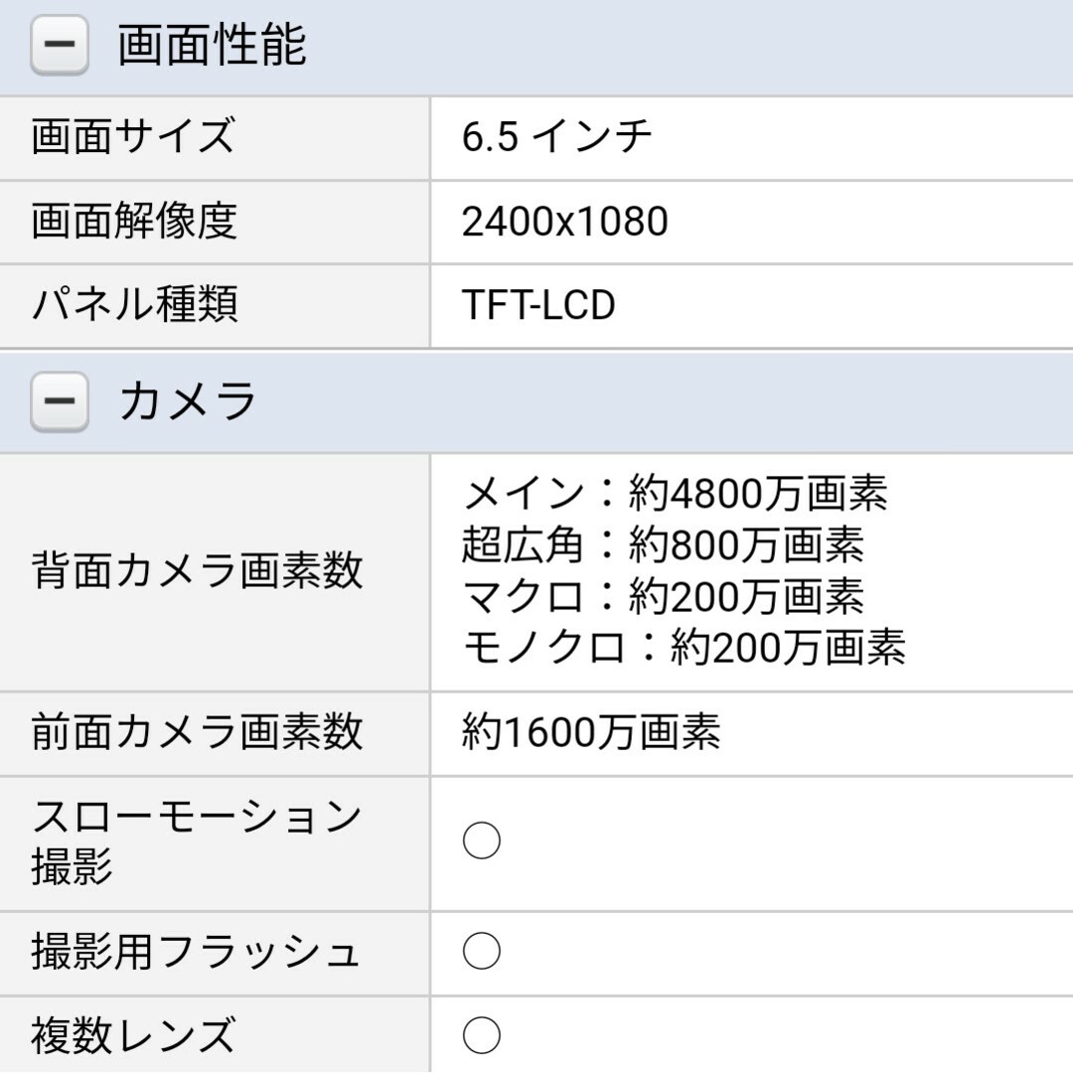Viewport: 1073px width, 1073px height.
Task: Select the 画面解像度 label cell
Action: (x=215, y=222)
